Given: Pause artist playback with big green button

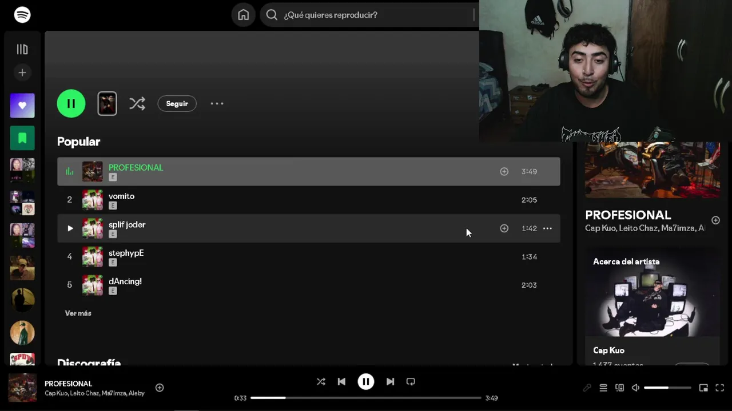Looking at the screenshot, I should point(71,103).
